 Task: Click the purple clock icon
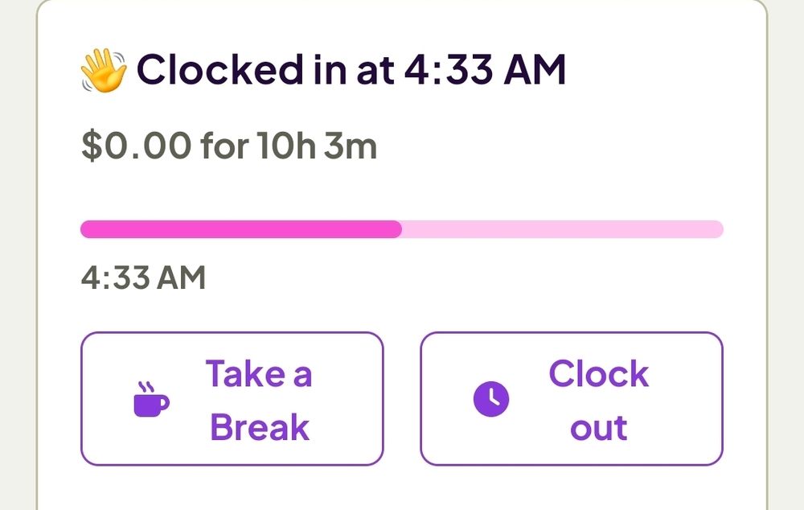491,399
